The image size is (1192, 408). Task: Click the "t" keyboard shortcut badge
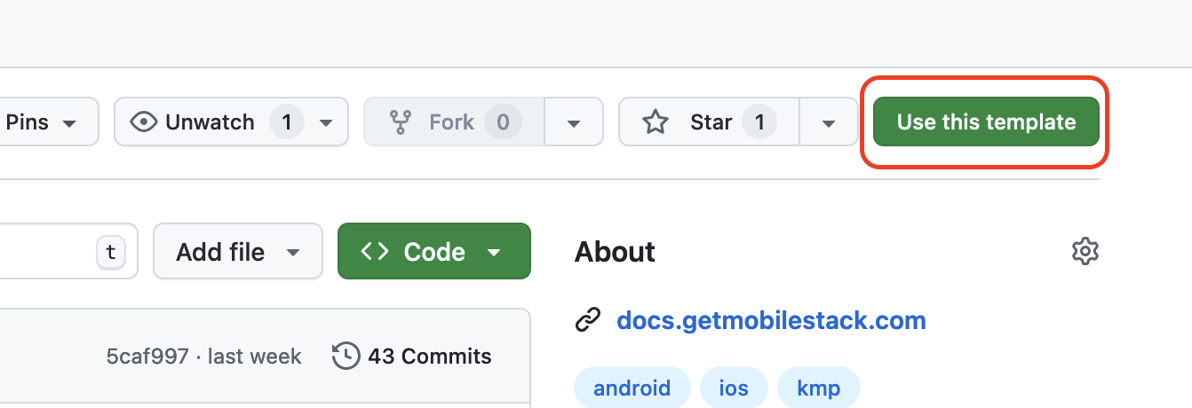click(110, 252)
